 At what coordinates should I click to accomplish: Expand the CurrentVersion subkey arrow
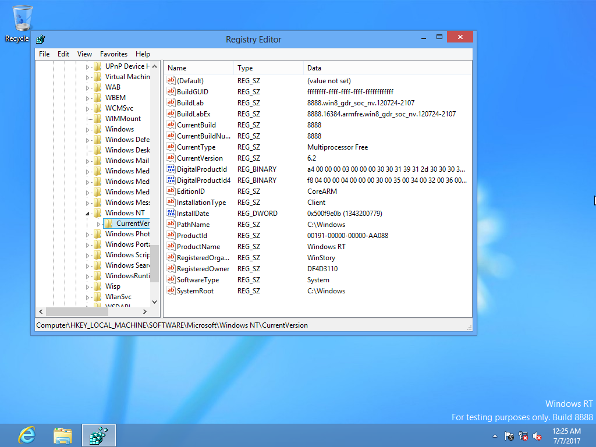tap(98, 224)
